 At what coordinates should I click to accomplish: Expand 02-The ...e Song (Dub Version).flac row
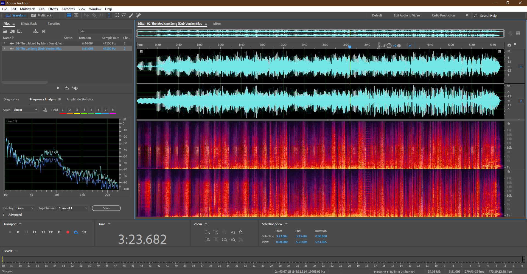click(4, 48)
